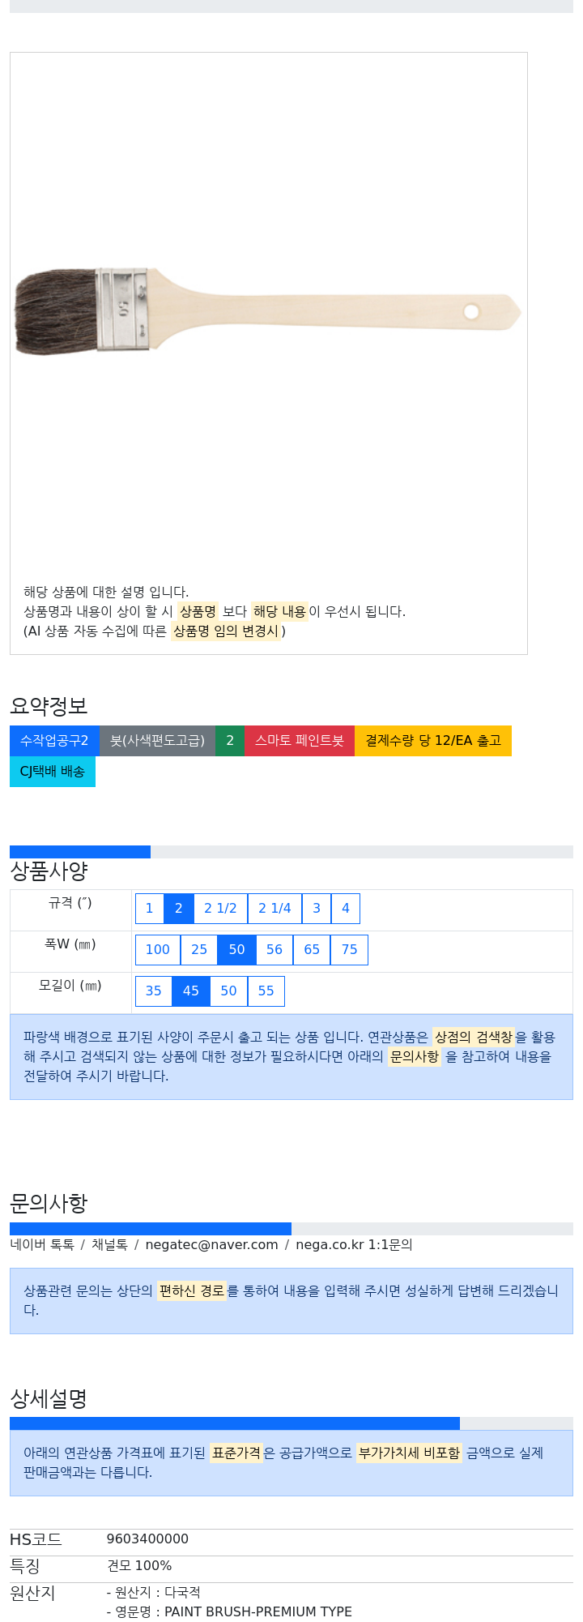Click the 스마토 페인트붓 brand tag
The image size is (583, 1622).
(x=300, y=741)
